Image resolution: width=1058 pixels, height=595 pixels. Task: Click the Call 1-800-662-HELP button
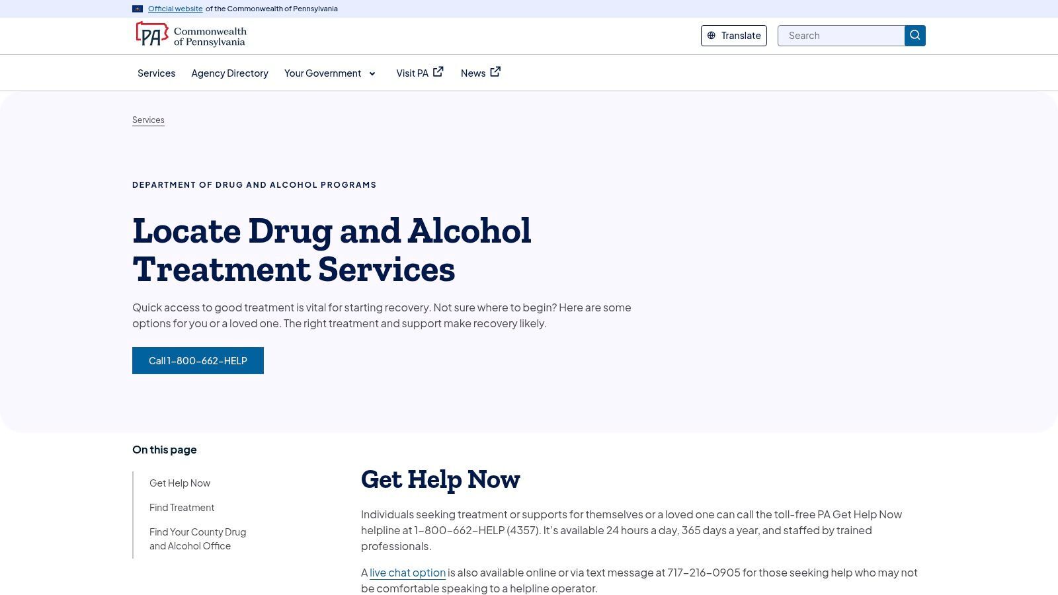(198, 360)
